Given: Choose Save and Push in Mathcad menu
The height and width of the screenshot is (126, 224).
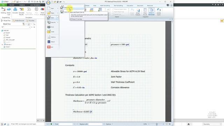Looking at the screenshot, I should click(x=72, y=7).
